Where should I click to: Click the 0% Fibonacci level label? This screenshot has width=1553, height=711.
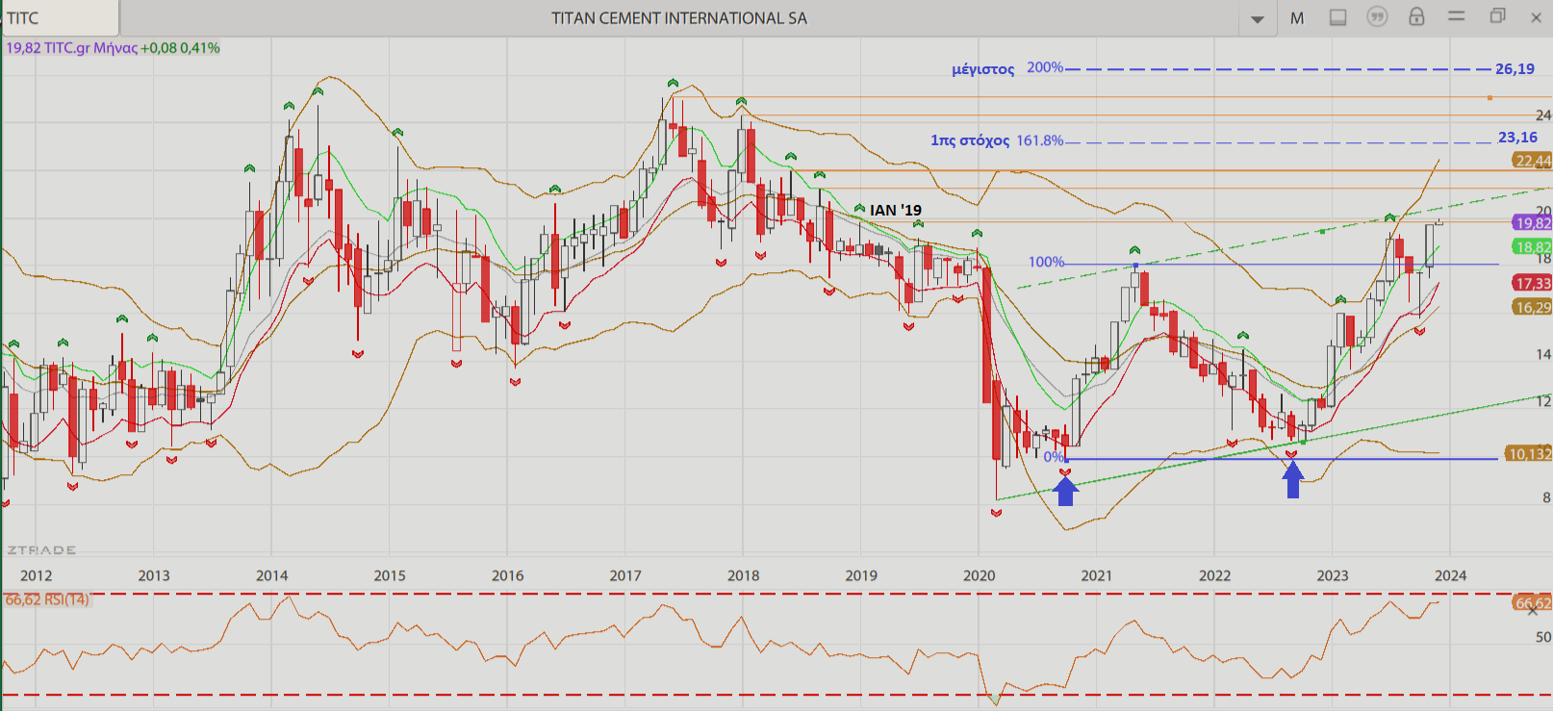point(1053,457)
